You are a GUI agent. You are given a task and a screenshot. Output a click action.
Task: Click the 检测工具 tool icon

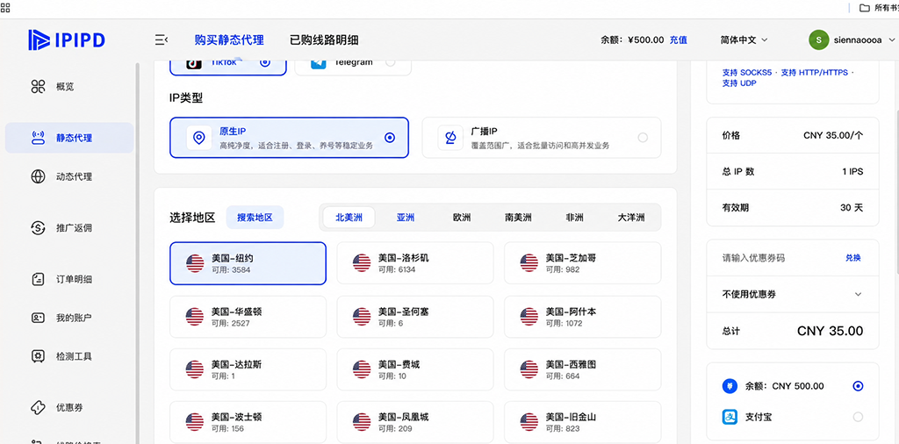pyautogui.click(x=38, y=356)
